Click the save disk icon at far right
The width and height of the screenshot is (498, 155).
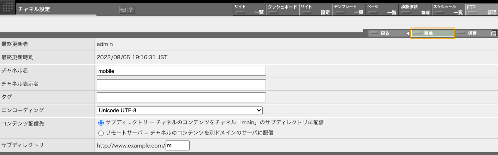[x=494, y=33]
